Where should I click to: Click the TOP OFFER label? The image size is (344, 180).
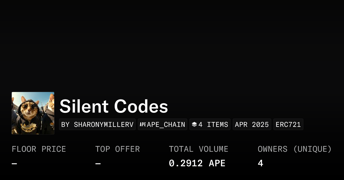coord(118,149)
